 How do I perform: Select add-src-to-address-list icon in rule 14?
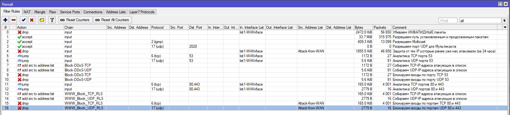coord(19,99)
